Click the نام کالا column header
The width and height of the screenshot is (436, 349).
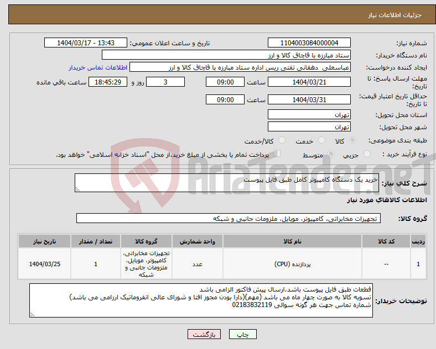click(292, 241)
